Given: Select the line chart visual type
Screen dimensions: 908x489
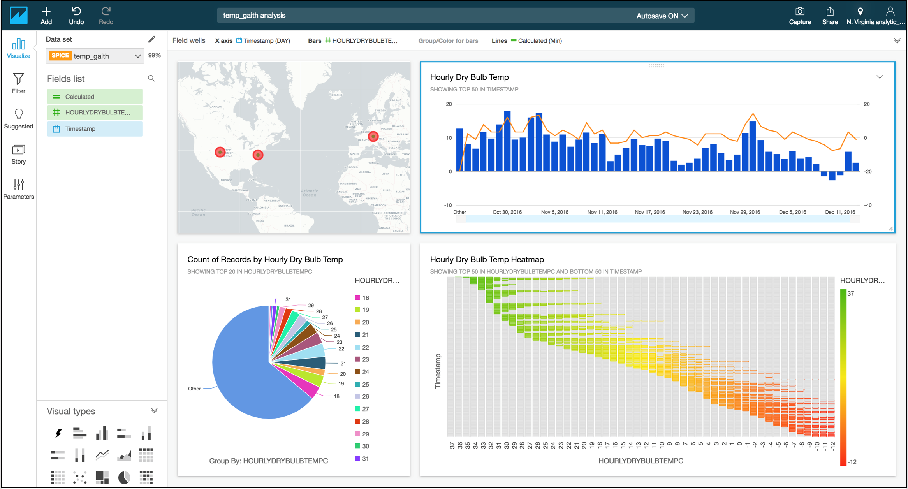Looking at the screenshot, I should [x=102, y=455].
